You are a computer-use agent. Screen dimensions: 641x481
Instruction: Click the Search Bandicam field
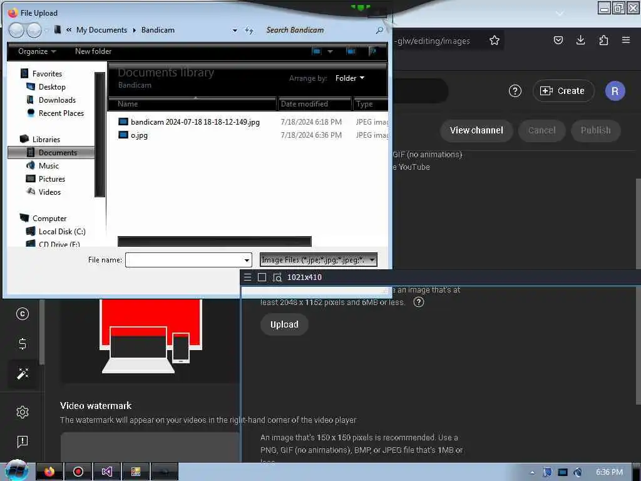(319, 30)
